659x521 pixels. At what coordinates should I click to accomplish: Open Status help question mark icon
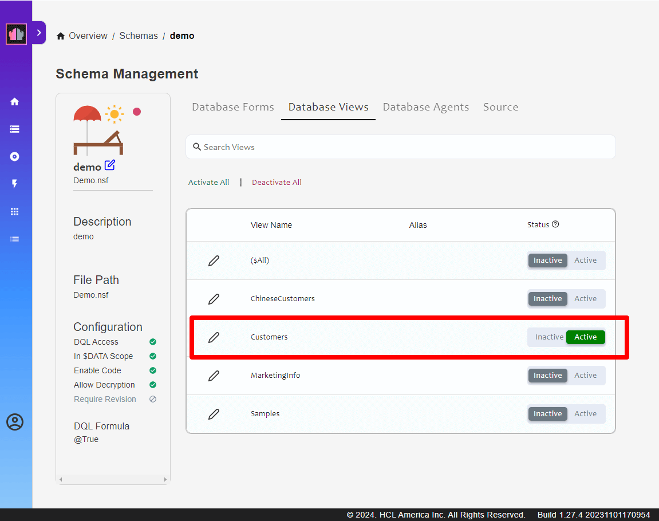(x=555, y=224)
